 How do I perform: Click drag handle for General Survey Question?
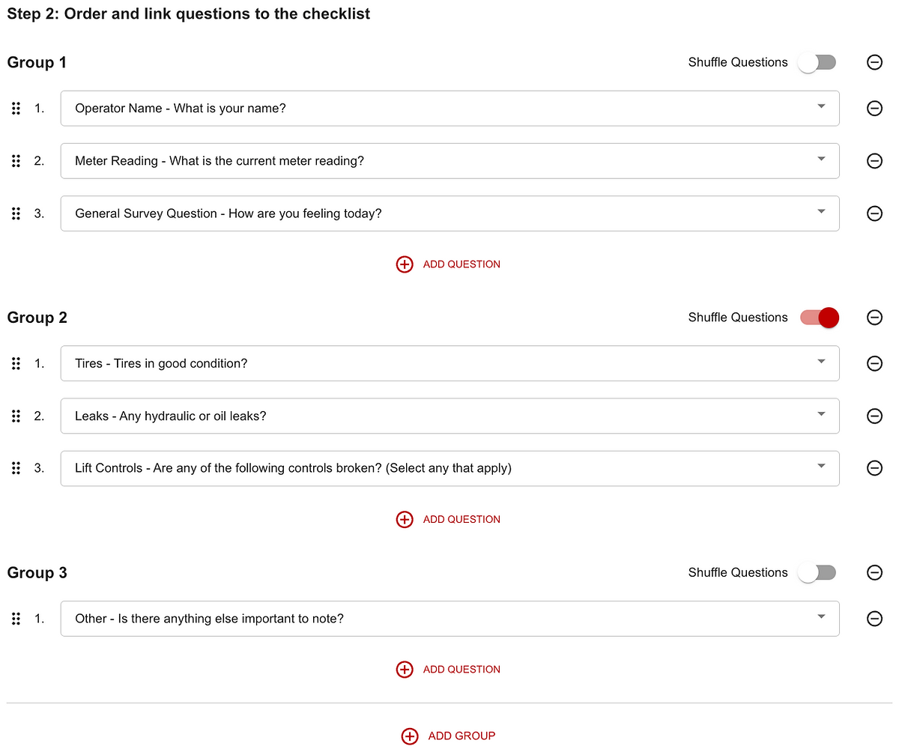coord(16,213)
